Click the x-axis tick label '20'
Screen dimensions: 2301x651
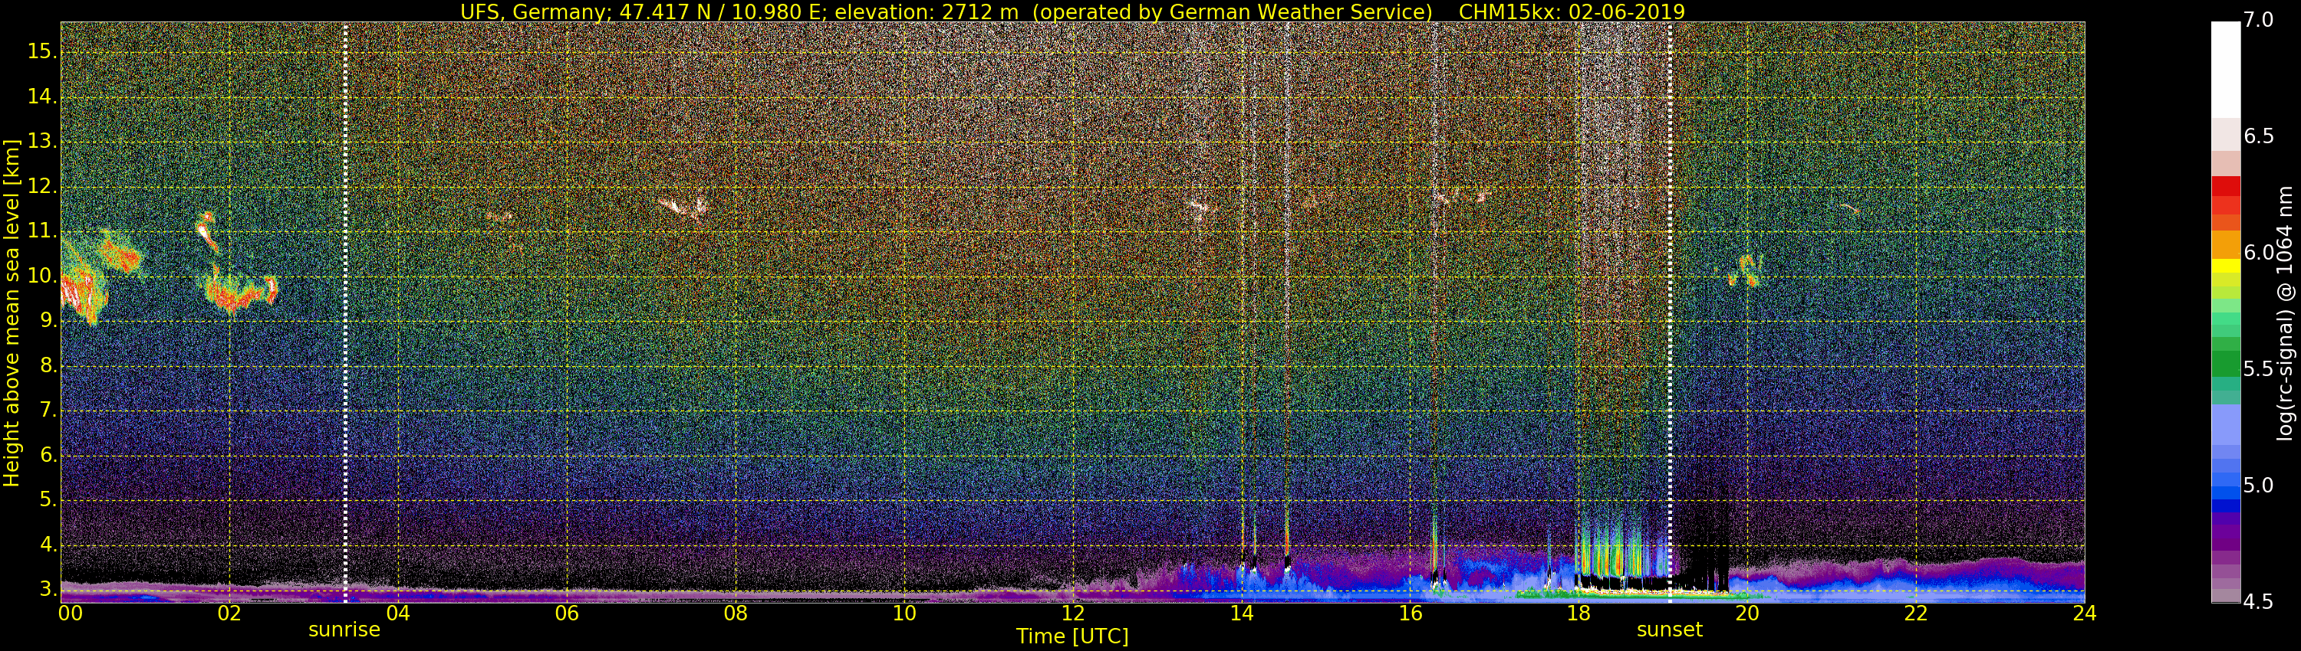coord(1747,613)
